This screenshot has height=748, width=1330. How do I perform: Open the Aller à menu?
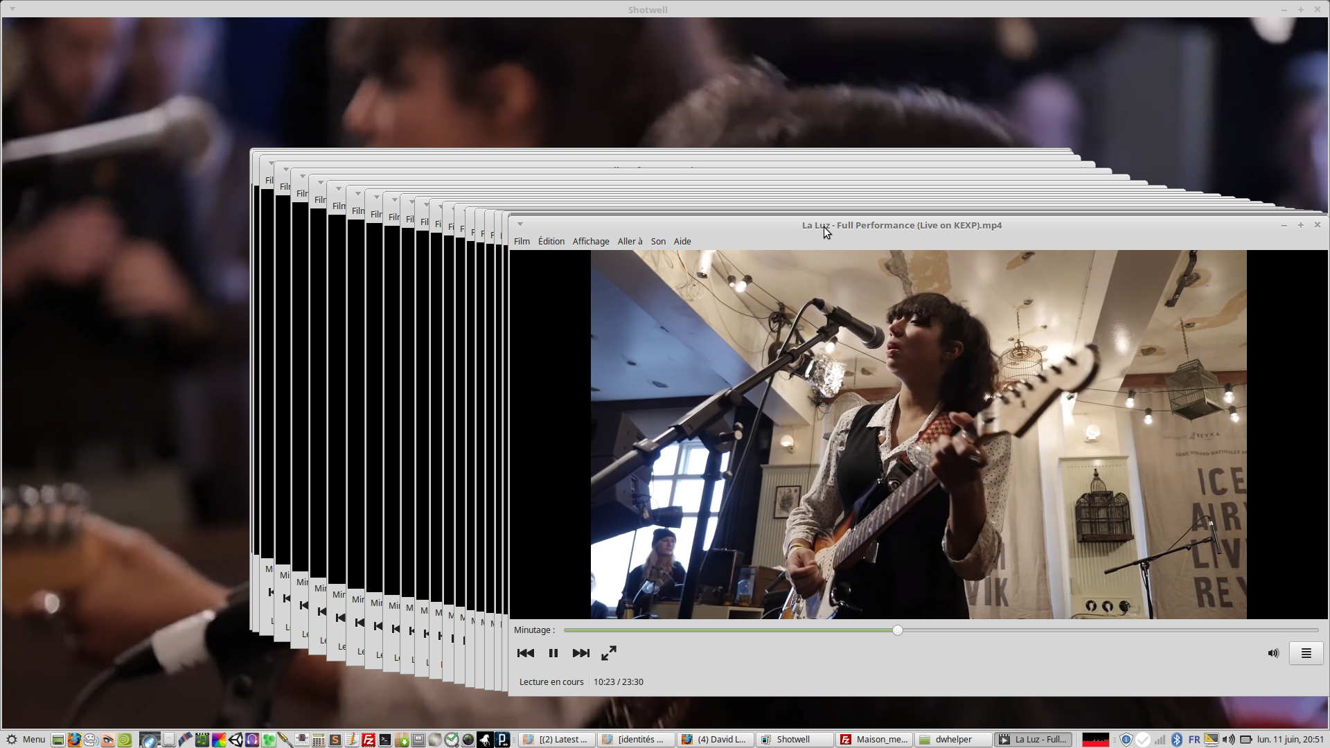tap(630, 241)
